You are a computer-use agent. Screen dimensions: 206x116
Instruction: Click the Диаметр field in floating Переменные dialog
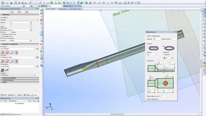[x=157, y=39]
